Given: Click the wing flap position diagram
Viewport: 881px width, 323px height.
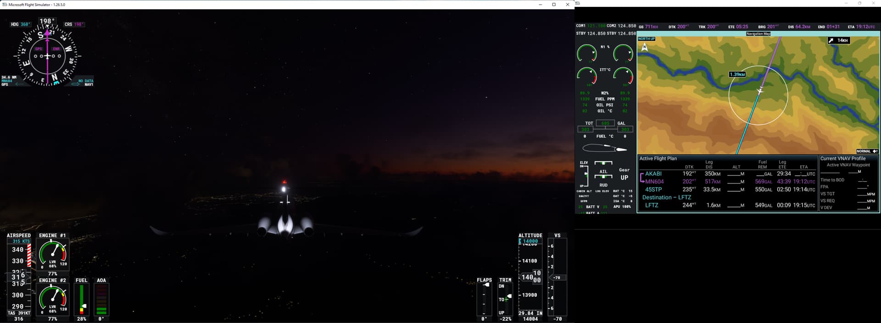Looking at the screenshot, I should [x=604, y=148].
